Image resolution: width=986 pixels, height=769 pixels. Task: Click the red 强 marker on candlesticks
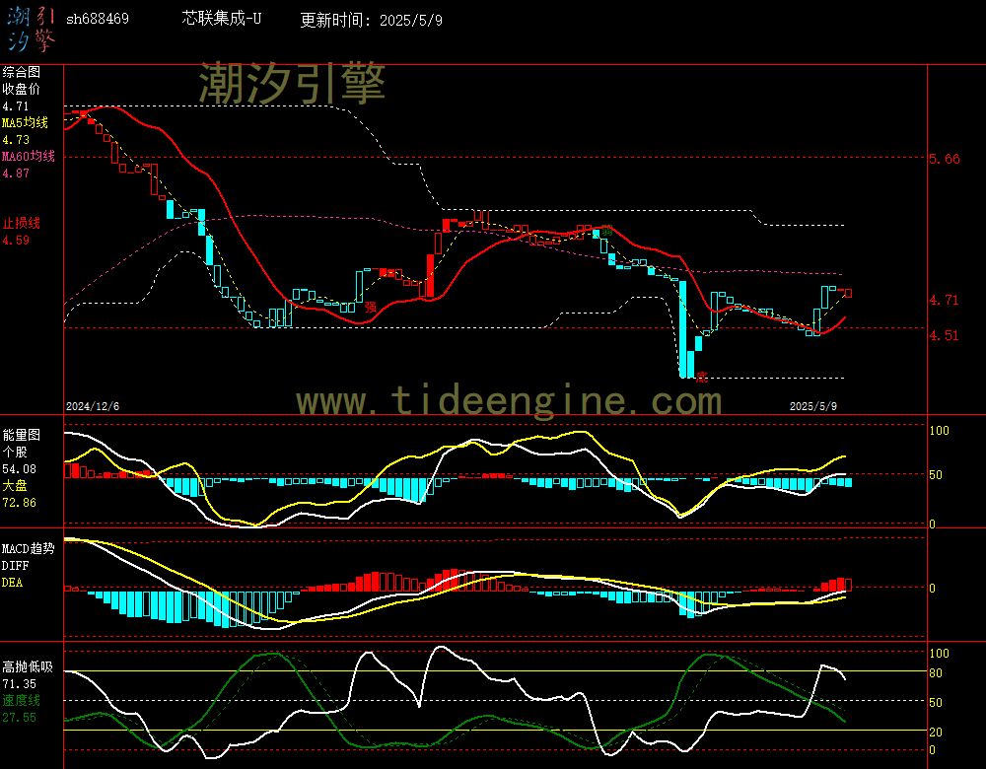[371, 307]
